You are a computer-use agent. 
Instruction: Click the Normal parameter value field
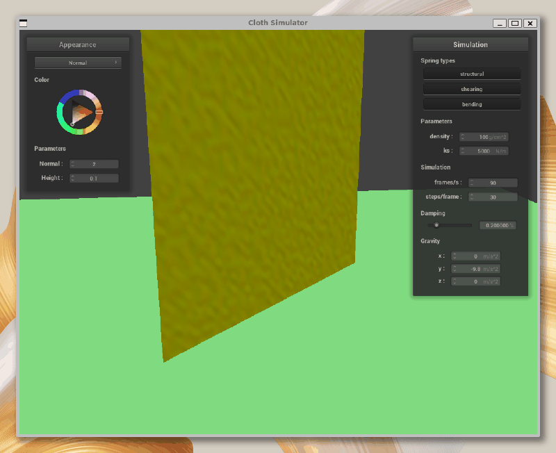[x=94, y=164]
